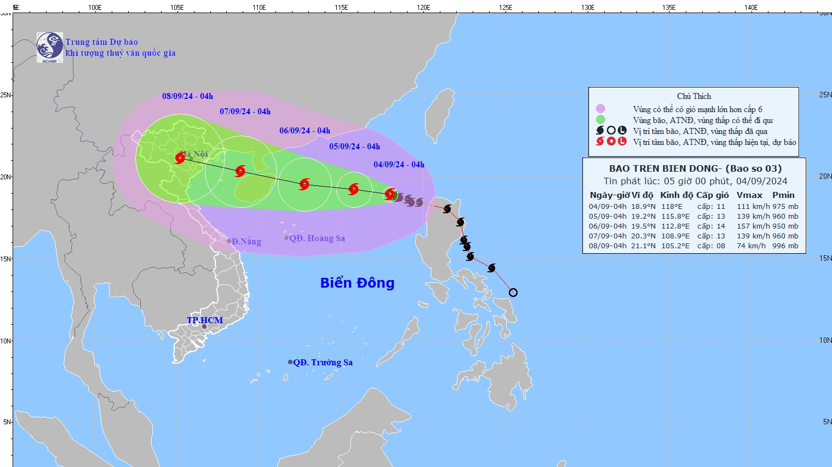Image resolution: width=832 pixels, height=467 pixels.
Task: Click the red forecast storm icon for 07/09/24
Action: point(240,171)
